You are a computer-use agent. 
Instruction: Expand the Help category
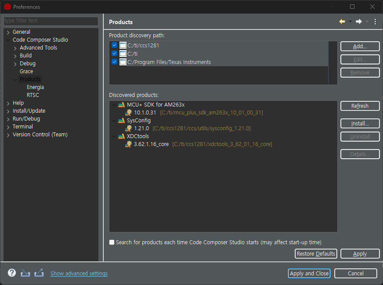[x=8, y=103]
